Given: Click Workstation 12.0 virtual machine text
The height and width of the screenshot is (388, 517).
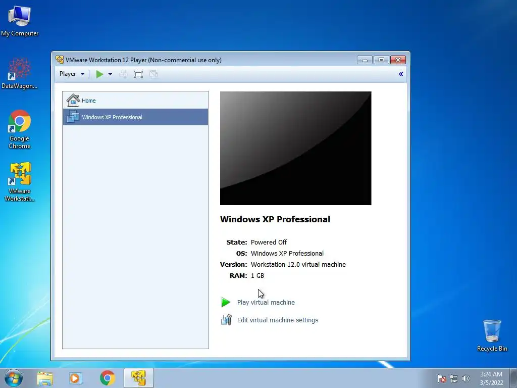Looking at the screenshot, I should coord(298,265).
